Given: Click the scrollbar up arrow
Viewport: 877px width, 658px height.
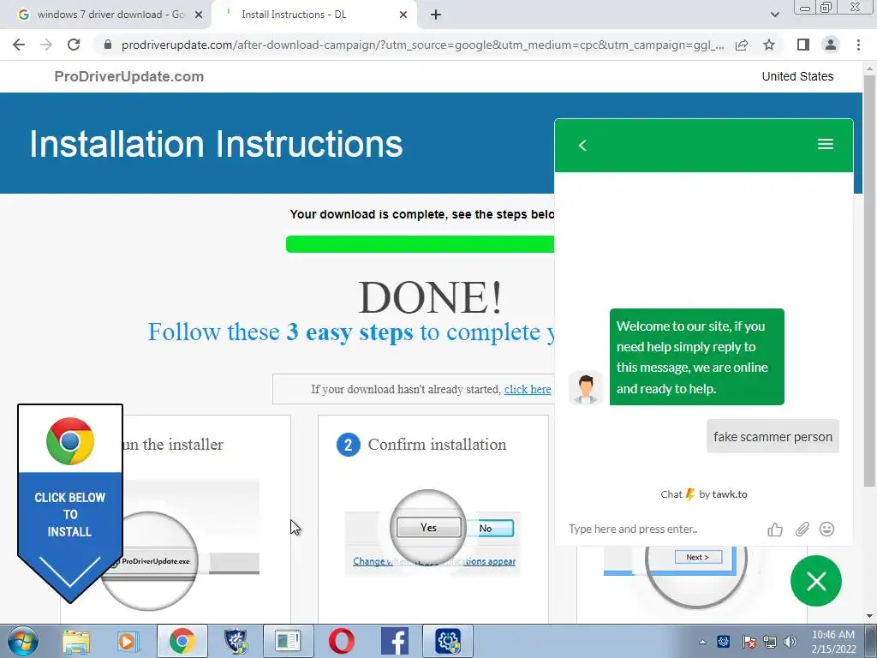Looking at the screenshot, I should click(869, 69).
